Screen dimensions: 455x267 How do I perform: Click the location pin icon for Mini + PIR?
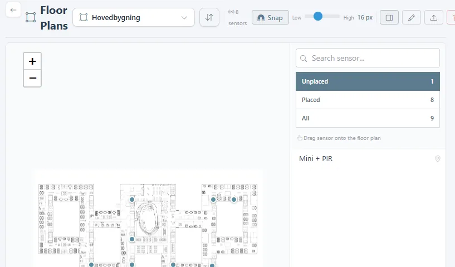pos(438,159)
